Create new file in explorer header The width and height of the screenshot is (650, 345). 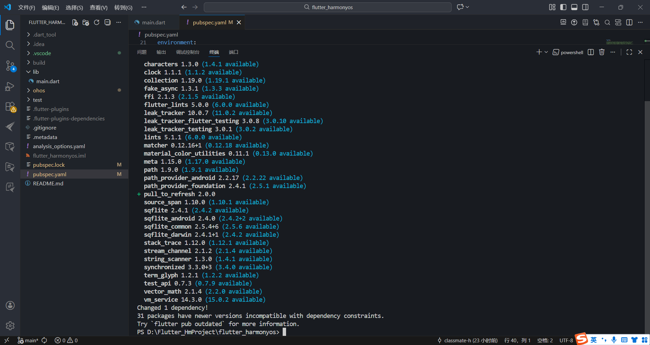coord(75,22)
